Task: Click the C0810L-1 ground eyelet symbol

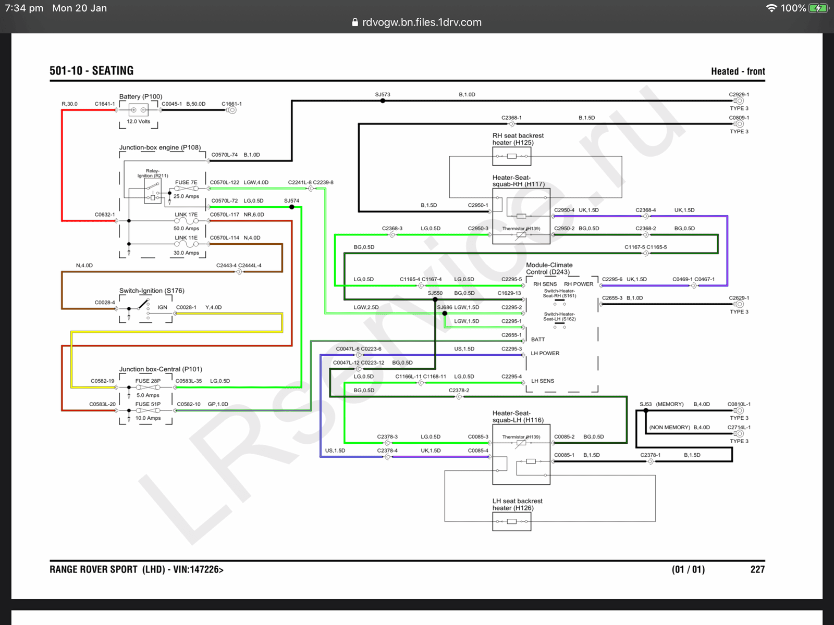Action: pyautogui.click(x=739, y=410)
